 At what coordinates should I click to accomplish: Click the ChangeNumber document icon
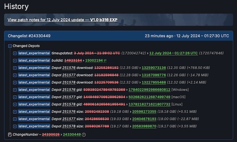coord(10,135)
